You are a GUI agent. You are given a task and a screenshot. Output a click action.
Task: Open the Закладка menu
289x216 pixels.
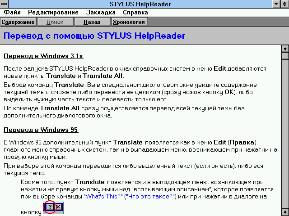pos(101,13)
